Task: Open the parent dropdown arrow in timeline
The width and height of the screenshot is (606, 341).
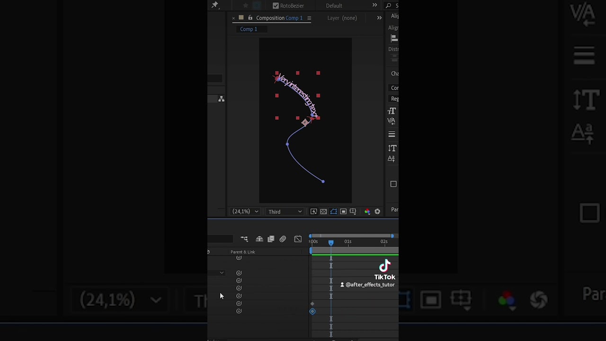Action: (222, 273)
